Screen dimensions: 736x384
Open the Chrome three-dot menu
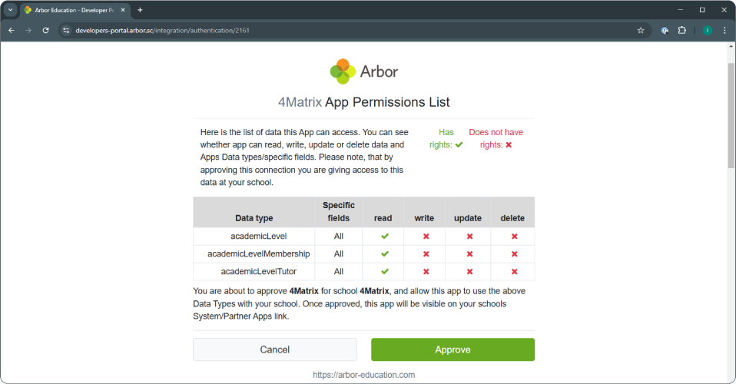tap(724, 31)
